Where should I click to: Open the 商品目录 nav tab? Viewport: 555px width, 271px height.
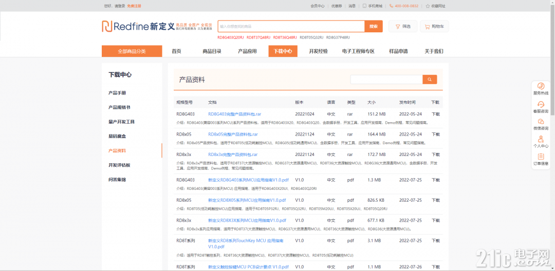(212, 51)
